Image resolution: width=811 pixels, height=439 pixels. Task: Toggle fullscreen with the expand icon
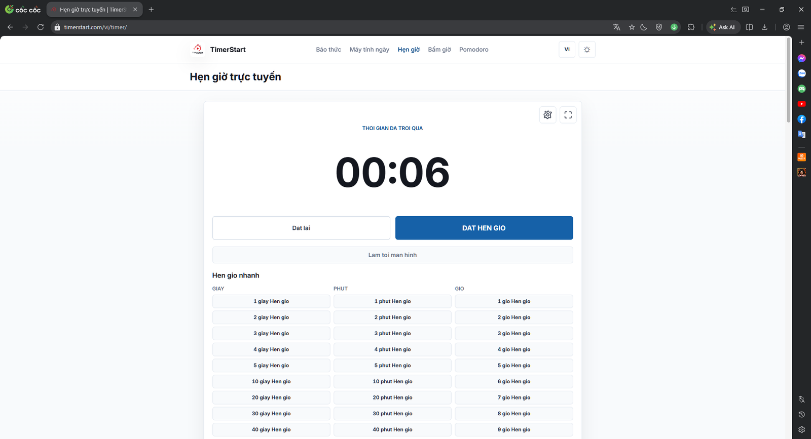(568, 115)
